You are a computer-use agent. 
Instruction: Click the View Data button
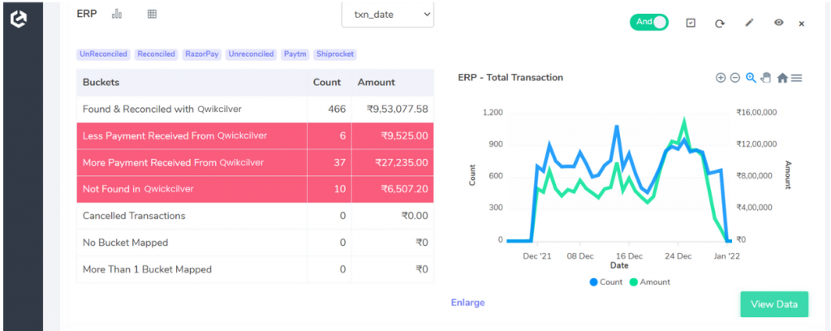click(774, 304)
